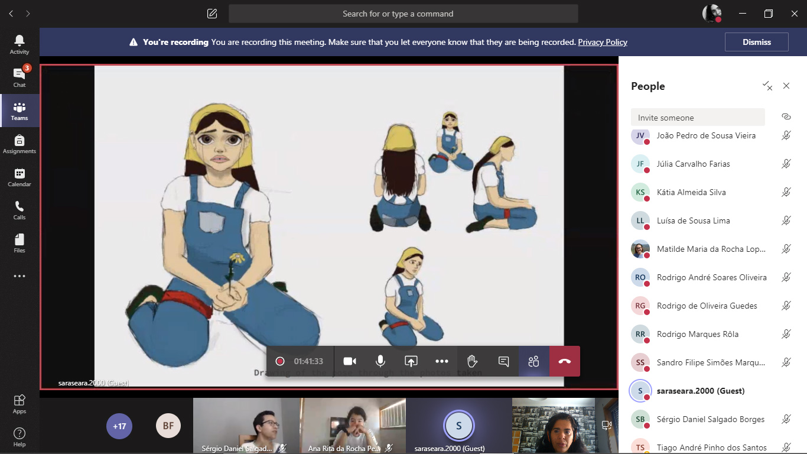Show the +17 more participants
This screenshot has height=454, width=807.
119,426
